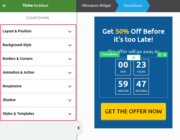The width and height of the screenshot is (180, 140).
Task: Select the green Countdown element label
Action: point(110,54)
